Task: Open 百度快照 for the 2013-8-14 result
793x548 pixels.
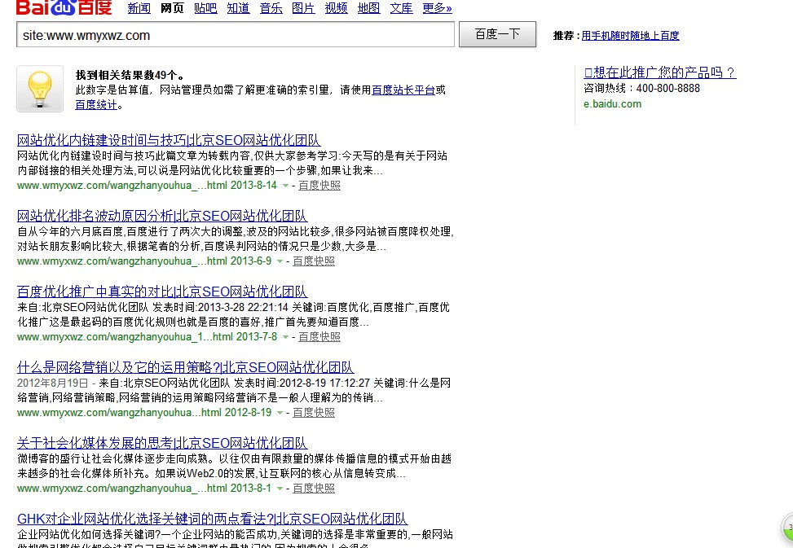Action: [x=319, y=186]
